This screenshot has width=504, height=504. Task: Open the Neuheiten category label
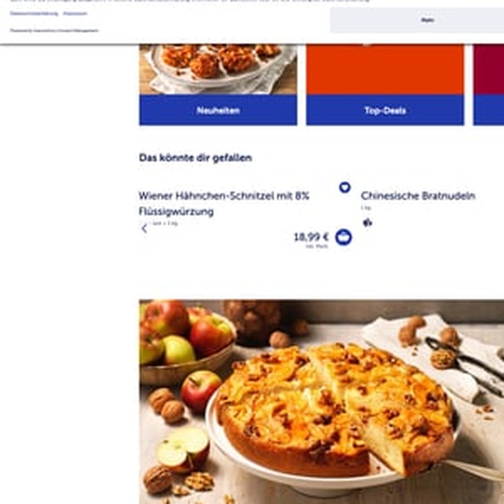coord(218,110)
